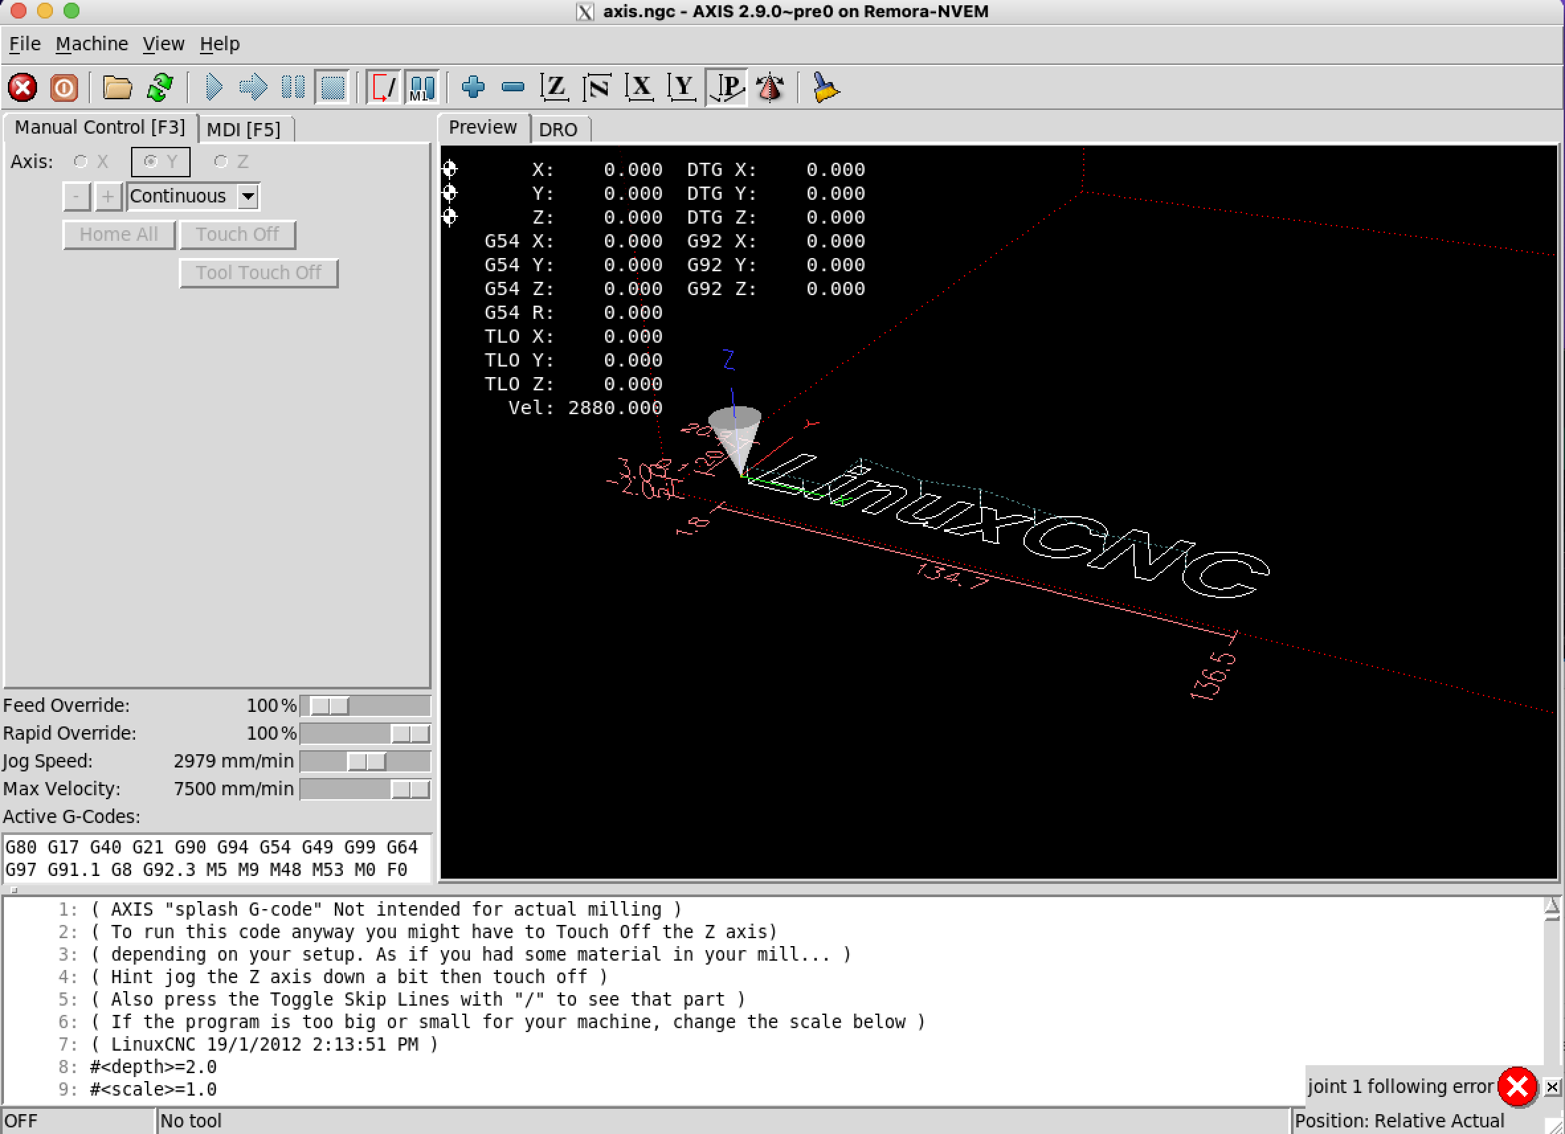
Task: Select perspective view P icon
Action: click(x=727, y=87)
